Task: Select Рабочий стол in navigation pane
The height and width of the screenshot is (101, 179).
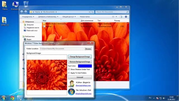Action: tap(32, 31)
